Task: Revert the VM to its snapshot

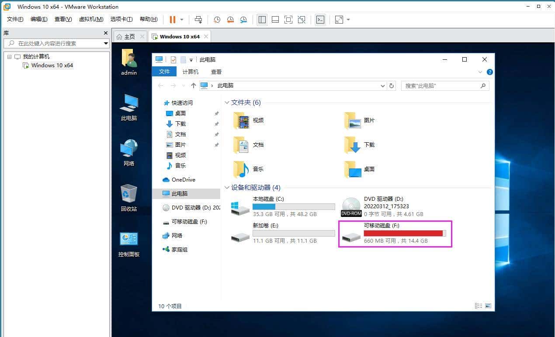Action: (230, 20)
